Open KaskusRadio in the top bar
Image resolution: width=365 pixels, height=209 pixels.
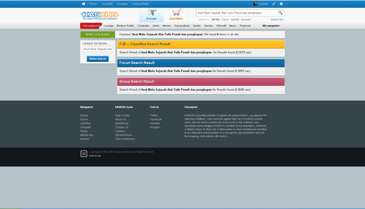(141, 4)
